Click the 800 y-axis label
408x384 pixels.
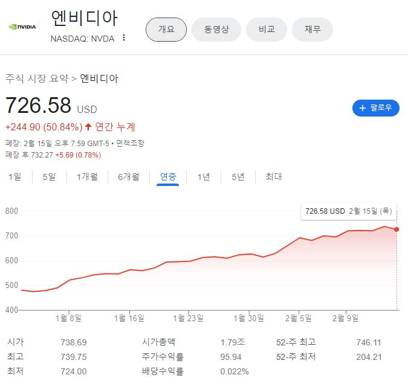[x=11, y=211]
